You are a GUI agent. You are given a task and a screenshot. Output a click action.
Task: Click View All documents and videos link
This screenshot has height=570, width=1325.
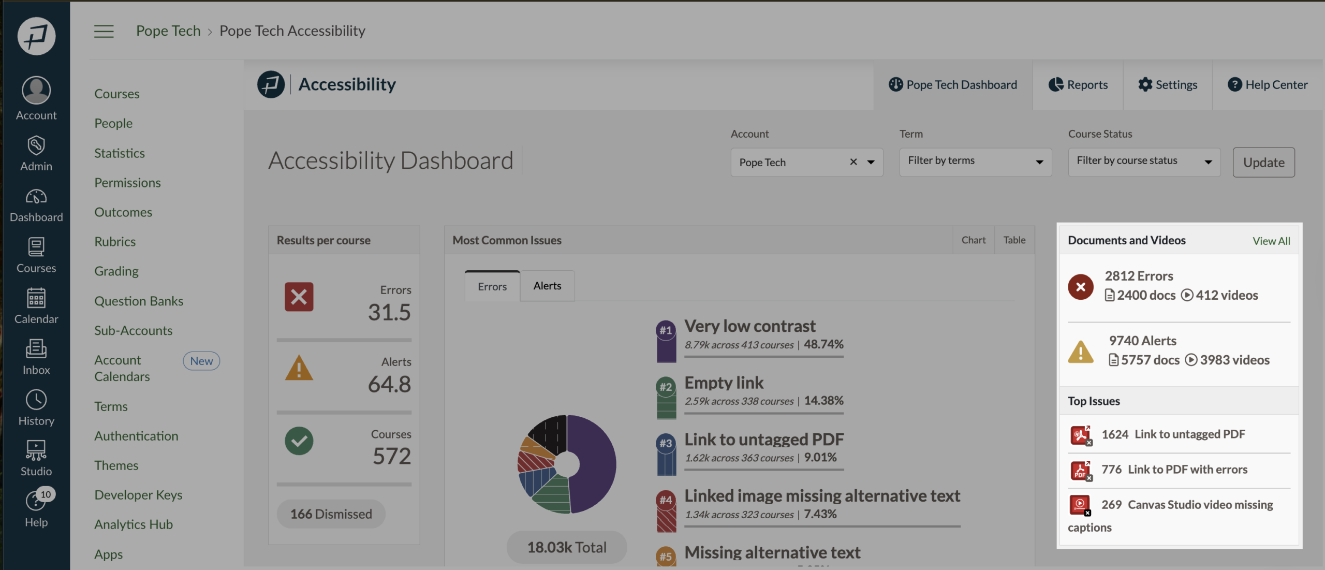(x=1271, y=241)
